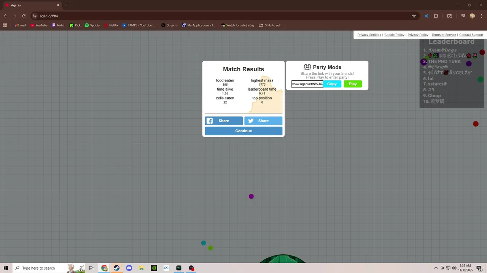
Task: Share match results on Facebook
Action: [x=224, y=121]
